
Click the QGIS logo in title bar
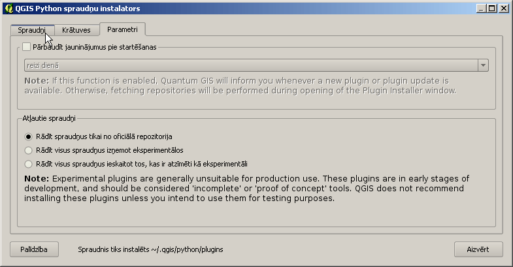click(x=9, y=8)
